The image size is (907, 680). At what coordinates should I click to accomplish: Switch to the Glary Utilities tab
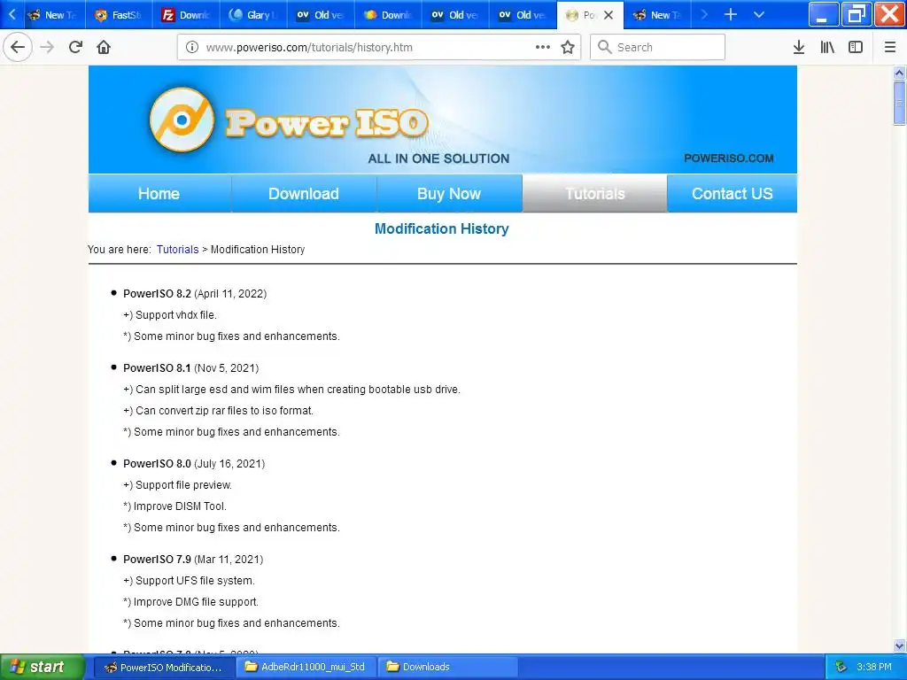[x=253, y=15]
